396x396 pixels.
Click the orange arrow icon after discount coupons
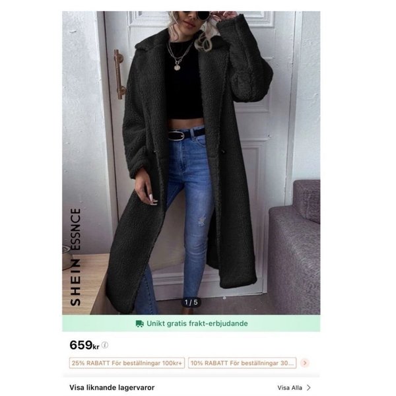(x=305, y=363)
